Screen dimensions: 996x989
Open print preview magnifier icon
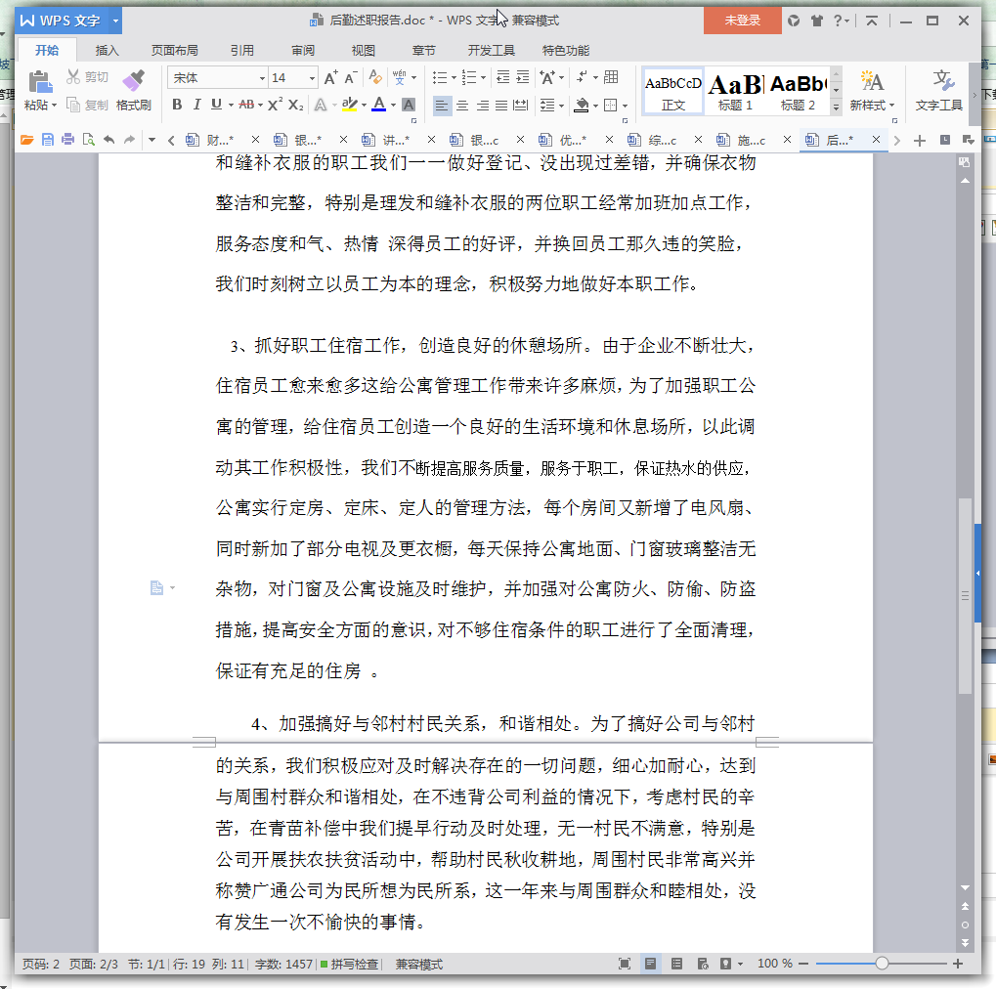click(x=88, y=140)
